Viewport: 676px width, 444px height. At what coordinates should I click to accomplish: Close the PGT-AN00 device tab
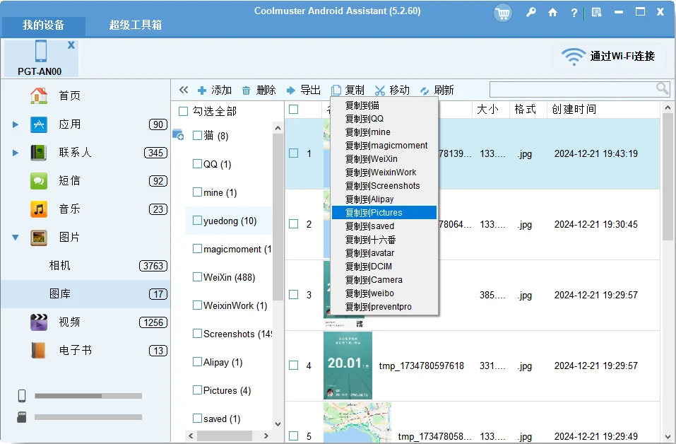click(x=71, y=45)
